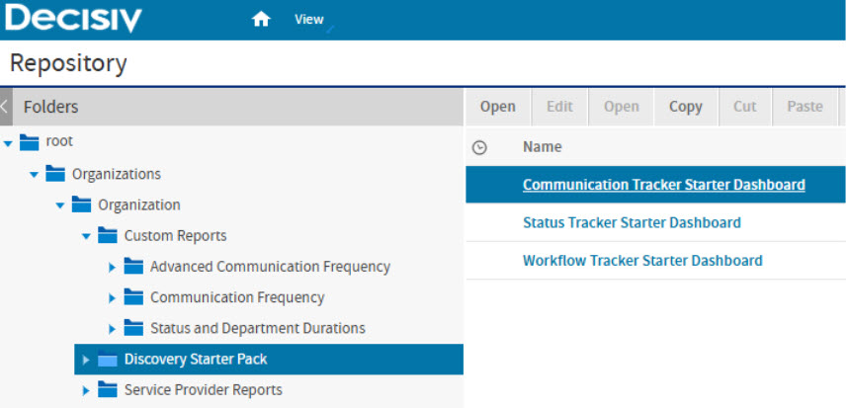Select the root tree label
This screenshot has height=408, width=848.
[59, 142]
